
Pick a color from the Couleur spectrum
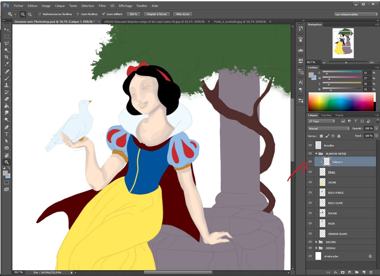(x=341, y=102)
